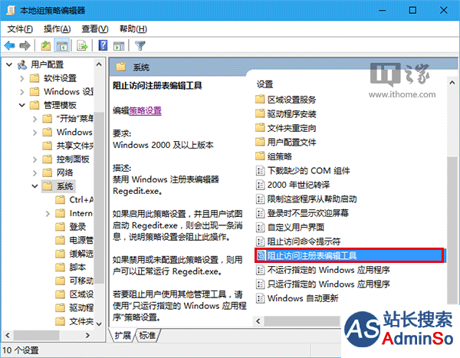Click the 设置 column header
Image resolution: width=460 pixels, height=358 pixels.
(x=265, y=84)
